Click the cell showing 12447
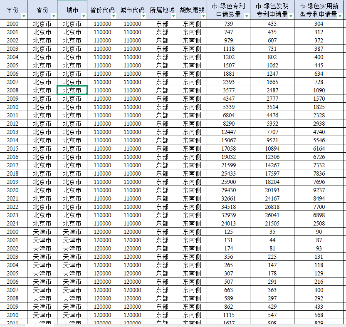 pos(229,132)
